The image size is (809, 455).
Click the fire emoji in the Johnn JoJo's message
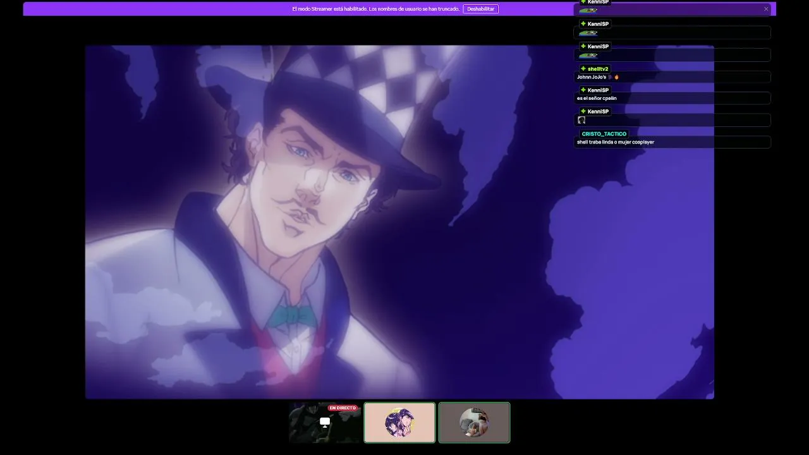[x=616, y=77]
